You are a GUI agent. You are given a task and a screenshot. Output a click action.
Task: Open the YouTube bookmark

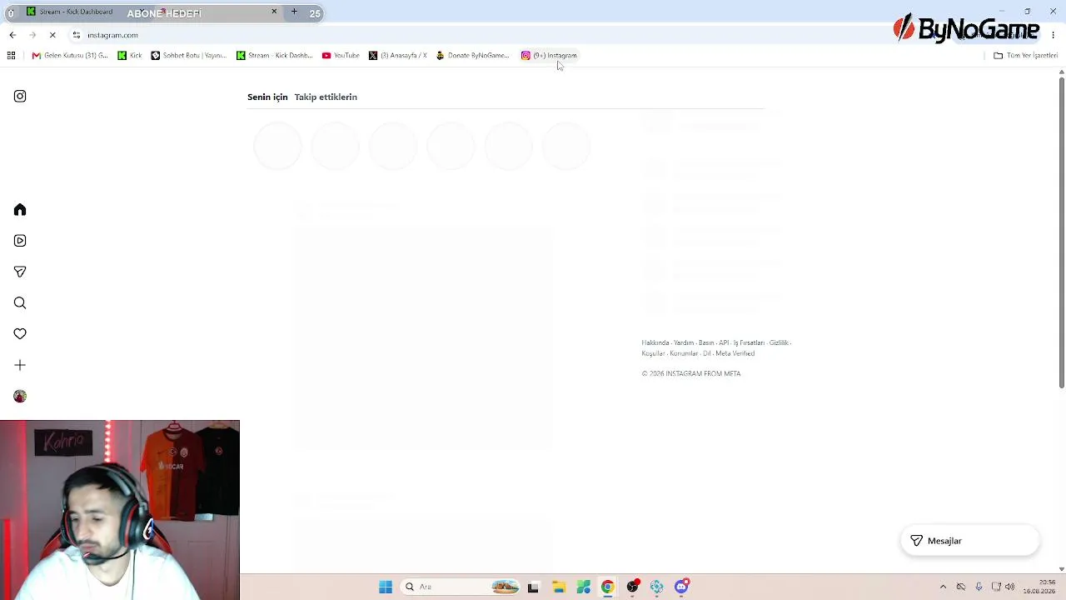(x=341, y=55)
